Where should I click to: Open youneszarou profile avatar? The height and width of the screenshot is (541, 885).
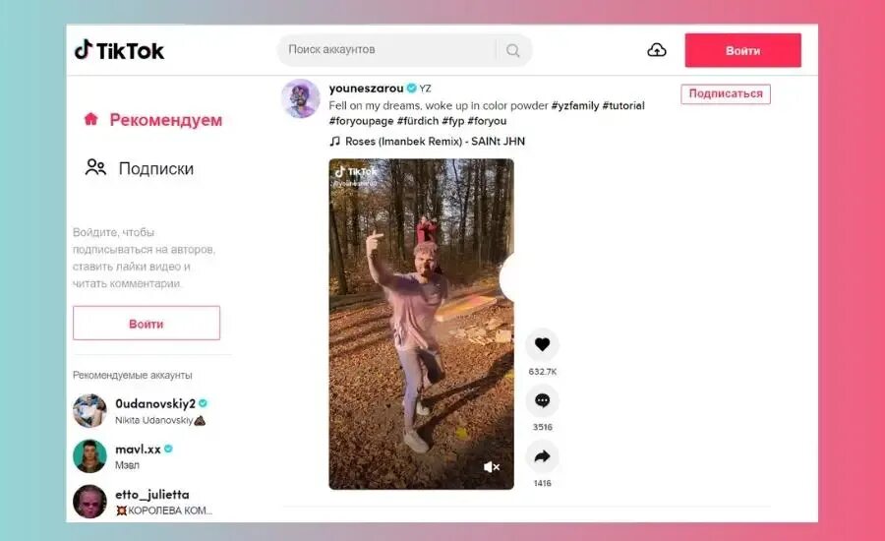tap(301, 98)
